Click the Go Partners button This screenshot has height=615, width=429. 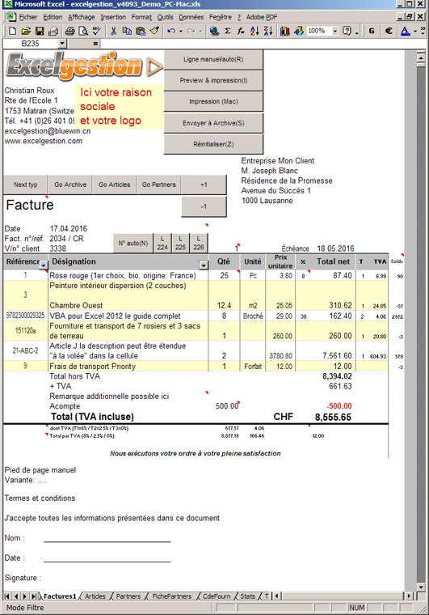(x=158, y=184)
